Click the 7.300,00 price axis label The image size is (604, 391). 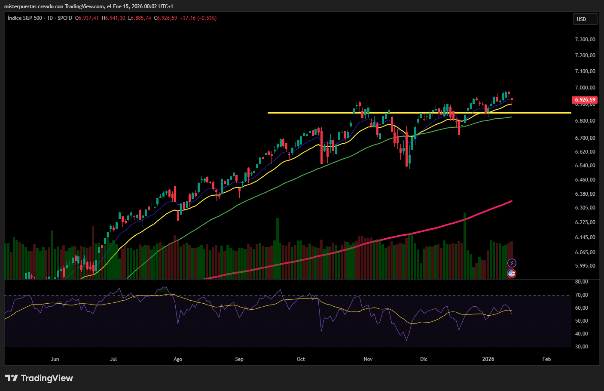(585, 40)
